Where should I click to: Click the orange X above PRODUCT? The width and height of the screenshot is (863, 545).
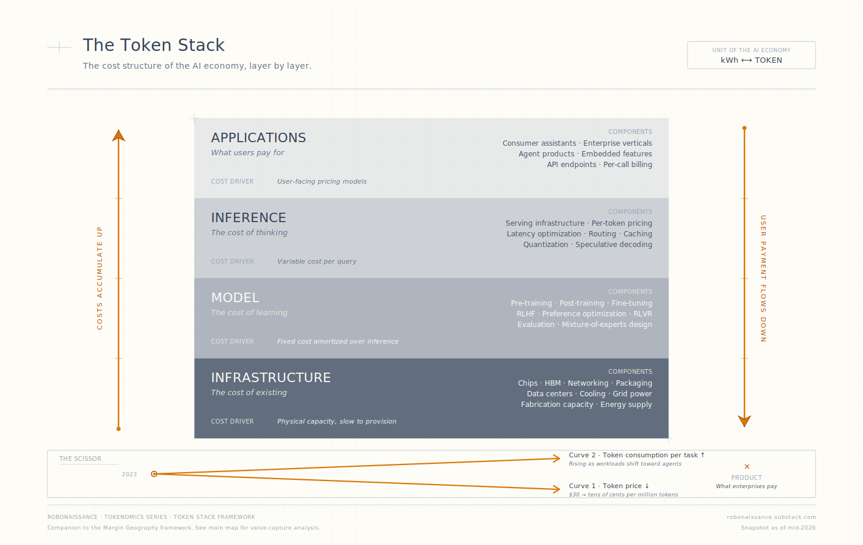tap(747, 467)
